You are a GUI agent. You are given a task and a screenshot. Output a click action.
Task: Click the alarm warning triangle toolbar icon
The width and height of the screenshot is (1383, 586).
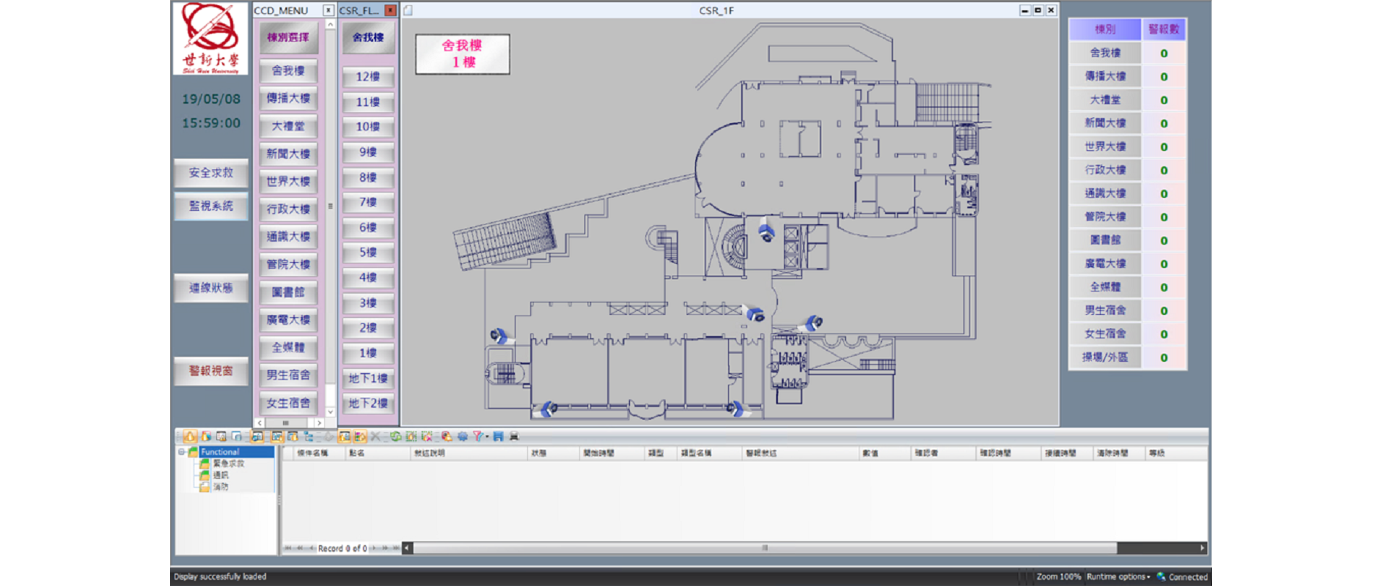[x=191, y=437]
